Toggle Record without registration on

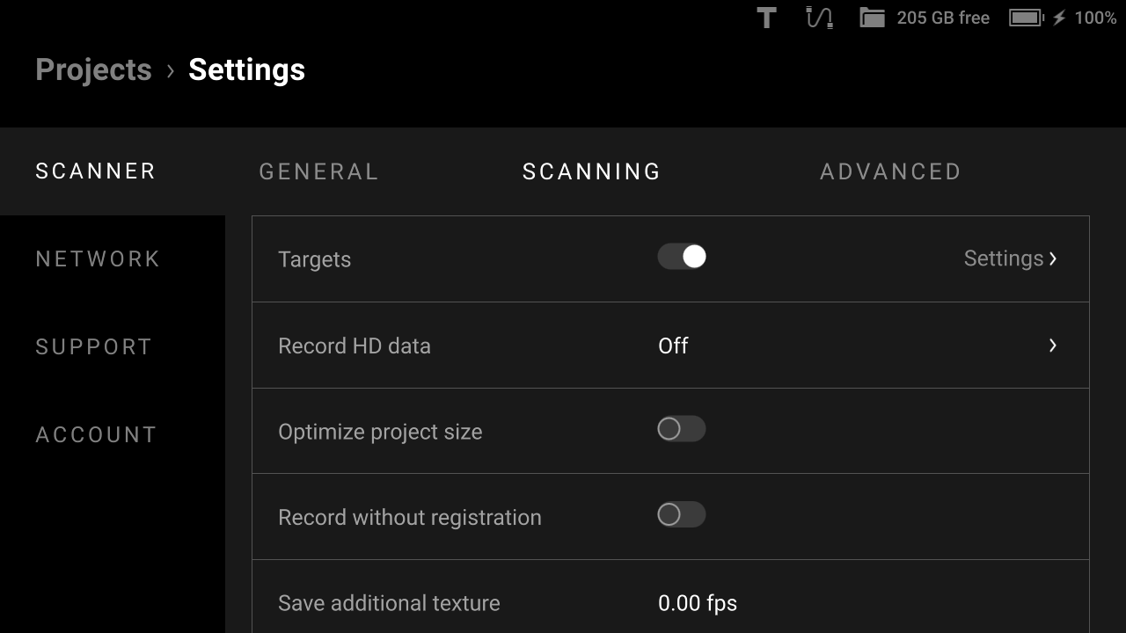pyautogui.click(x=682, y=514)
